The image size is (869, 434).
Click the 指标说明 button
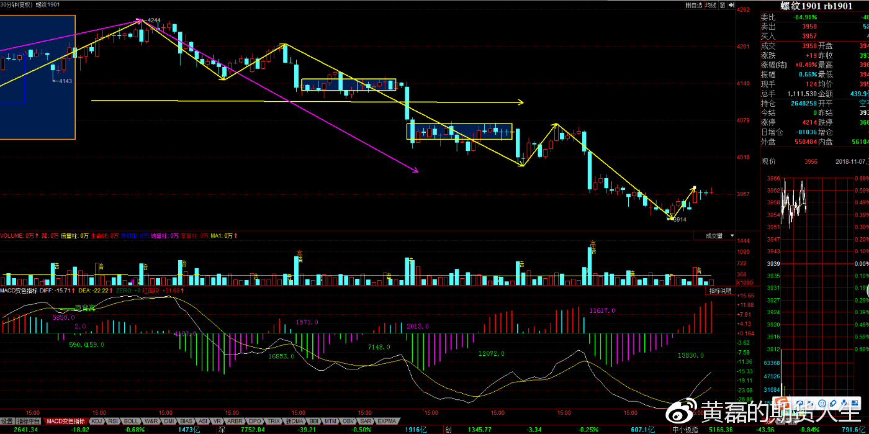tap(720, 291)
